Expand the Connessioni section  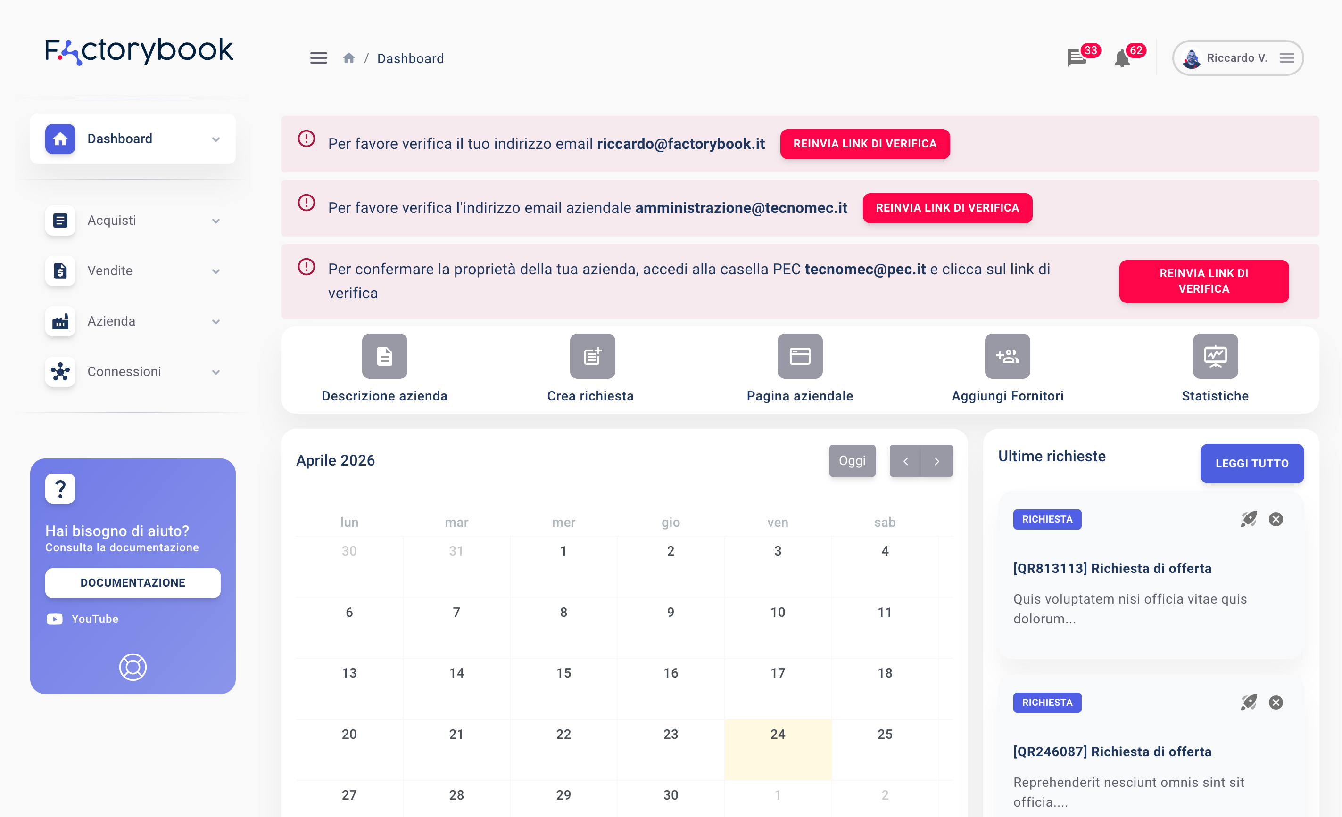coord(133,371)
